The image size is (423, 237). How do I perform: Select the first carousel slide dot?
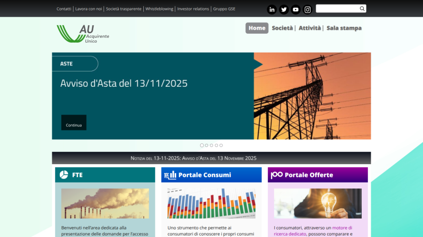coord(202,145)
